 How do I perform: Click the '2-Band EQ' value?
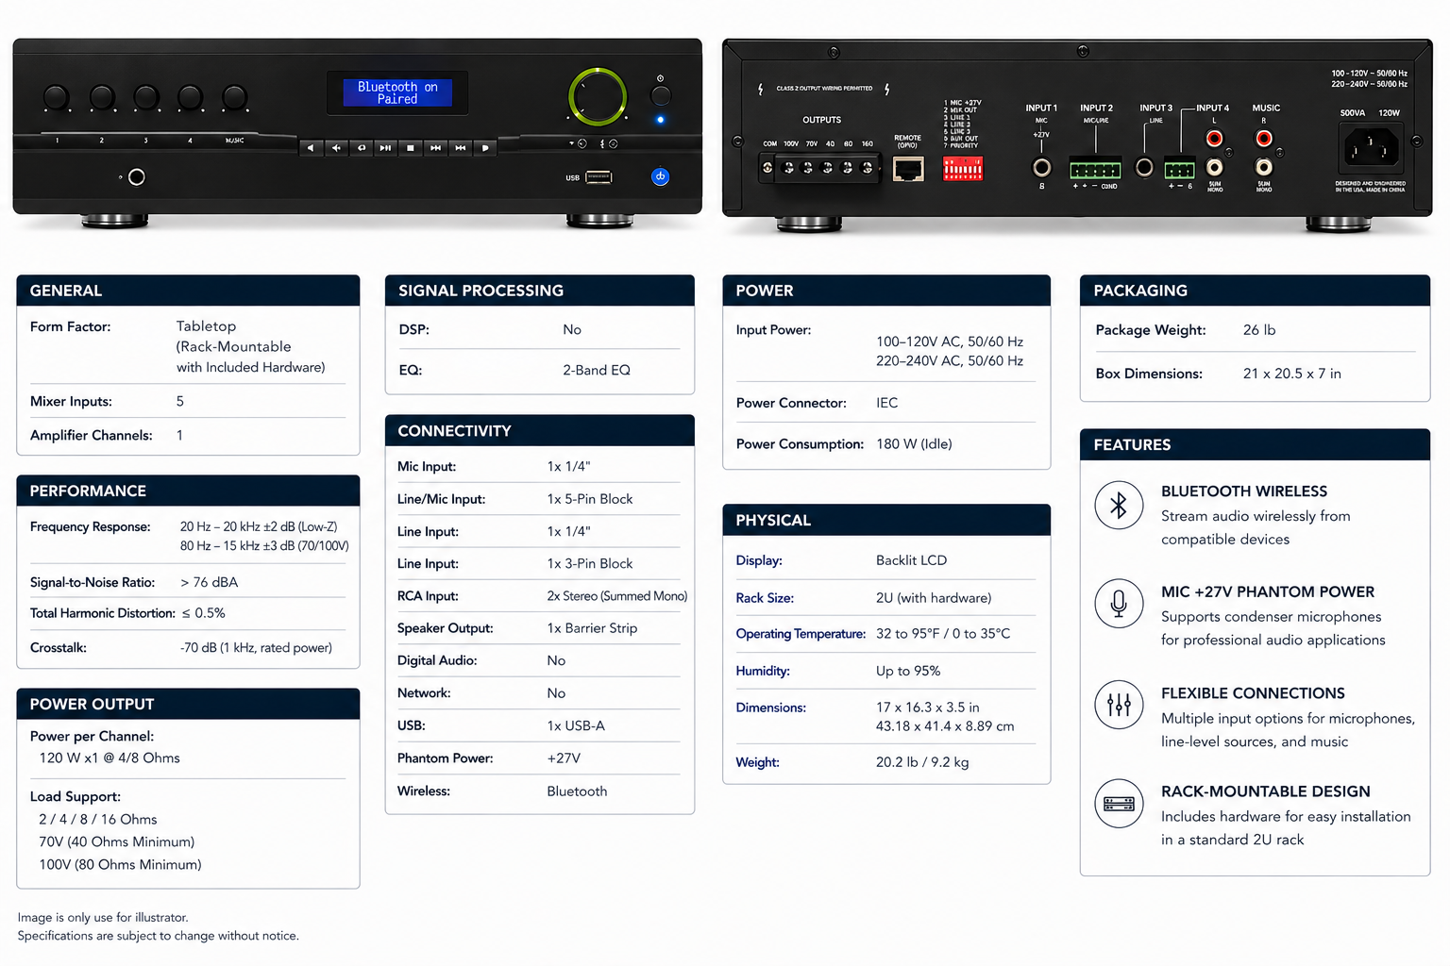(597, 370)
